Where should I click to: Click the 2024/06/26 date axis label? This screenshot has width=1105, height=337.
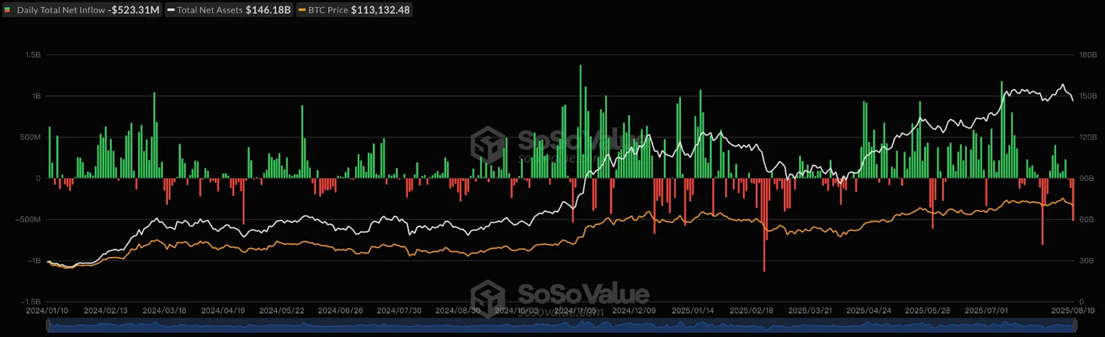pyautogui.click(x=340, y=311)
